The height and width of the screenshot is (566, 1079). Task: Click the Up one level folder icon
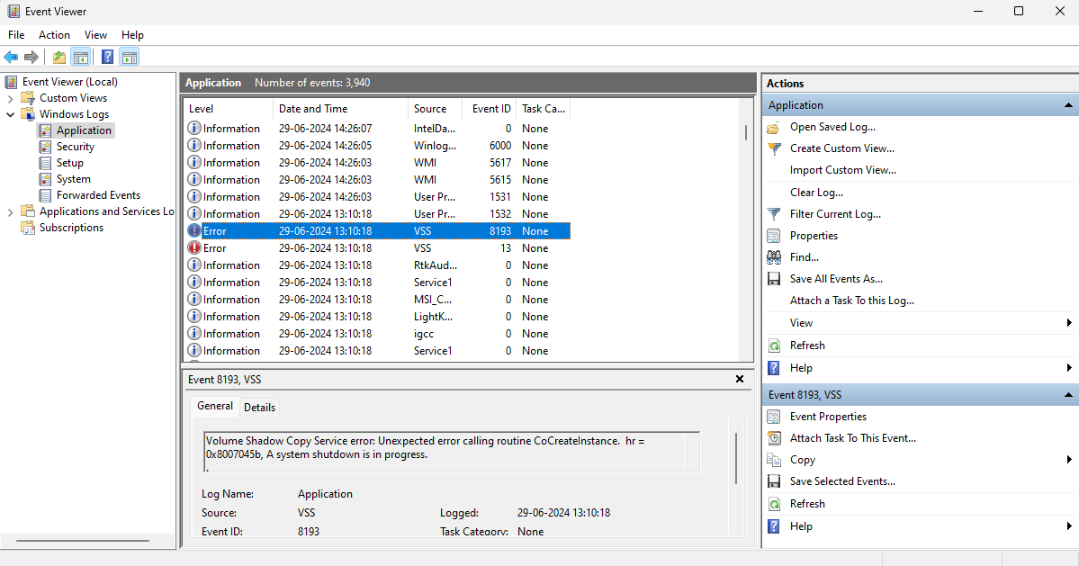[59, 57]
